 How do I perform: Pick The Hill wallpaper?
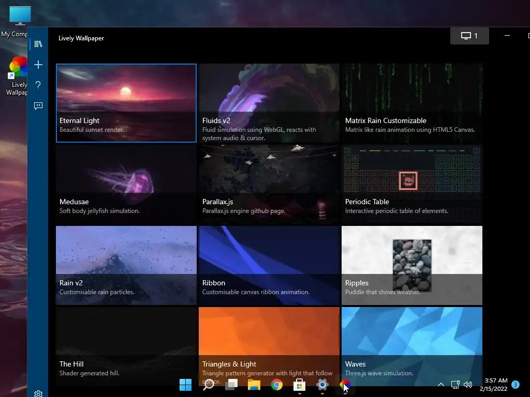pyautogui.click(x=126, y=346)
